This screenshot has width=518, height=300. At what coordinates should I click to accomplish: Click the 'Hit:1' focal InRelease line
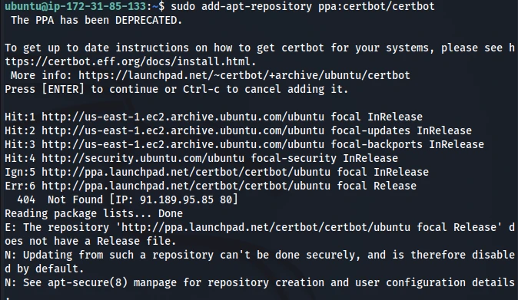pyautogui.click(x=214, y=117)
